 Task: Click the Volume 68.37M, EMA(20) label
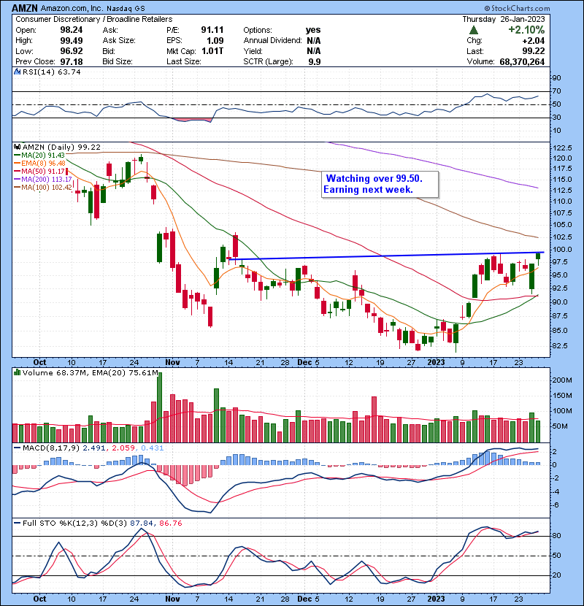(x=90, y=373)
